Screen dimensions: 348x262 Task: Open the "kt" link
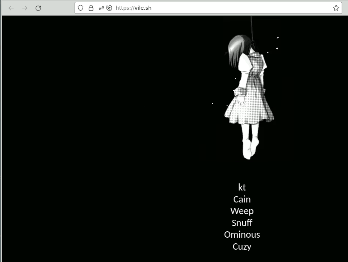click(x=242, y=187)
